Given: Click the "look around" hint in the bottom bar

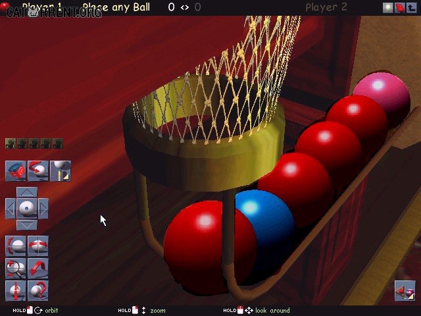Looking at the screenshot, I should 272,310.
